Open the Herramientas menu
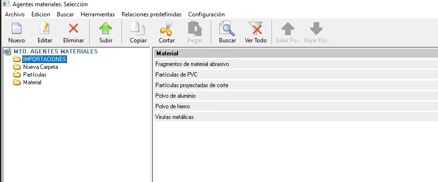The height and width of the screenshot is (182, 438). (98, 14)
